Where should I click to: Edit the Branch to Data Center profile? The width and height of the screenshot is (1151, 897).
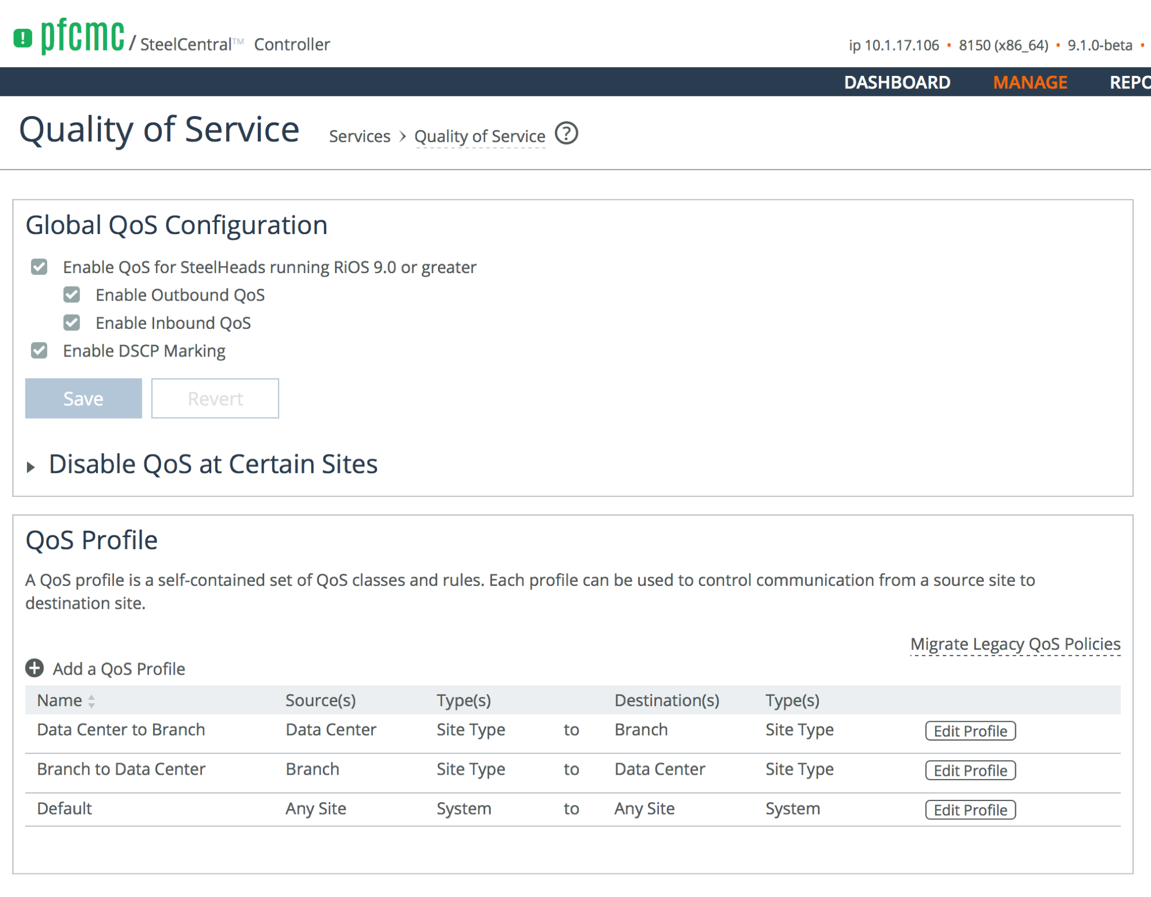(x=970, y=770)
